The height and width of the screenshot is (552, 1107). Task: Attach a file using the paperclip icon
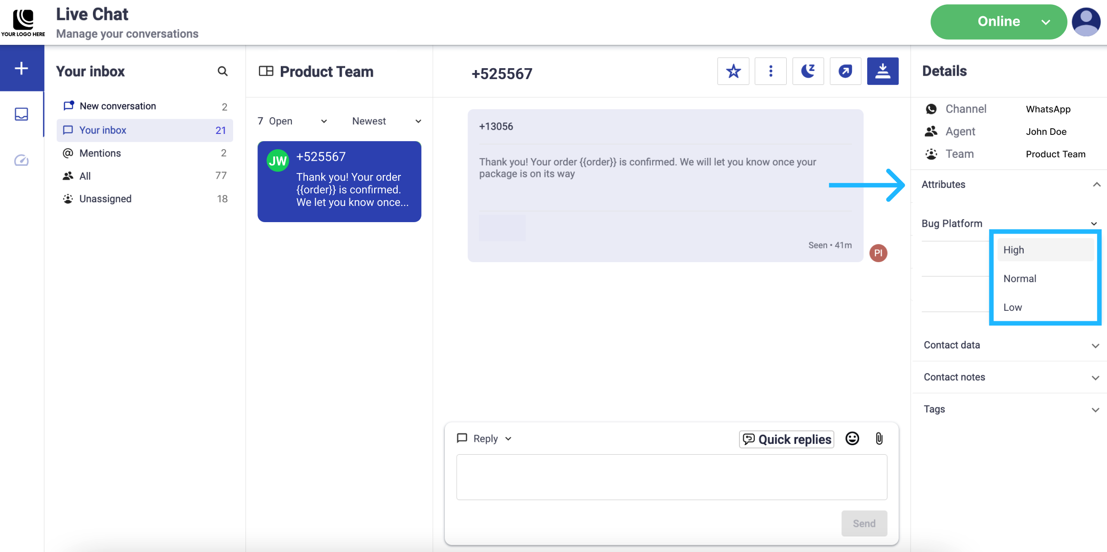point(879,439)
